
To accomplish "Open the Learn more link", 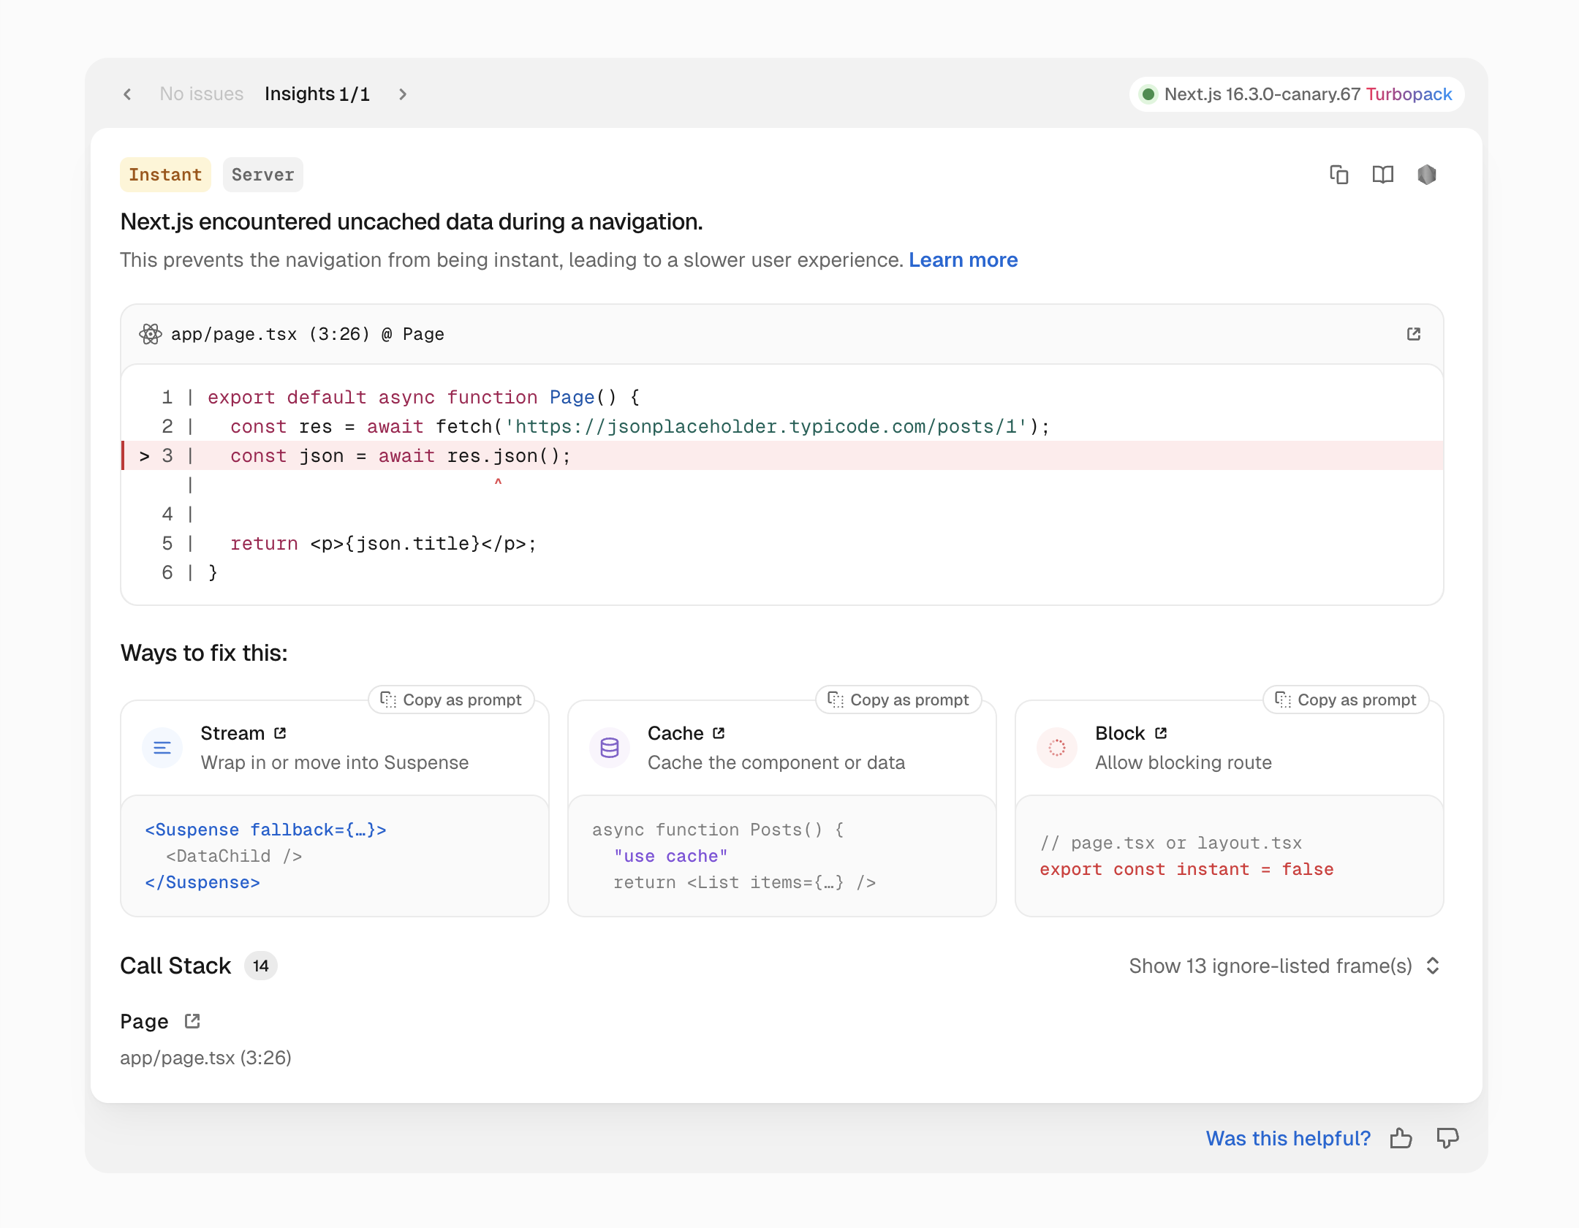I will pos(963,260).
